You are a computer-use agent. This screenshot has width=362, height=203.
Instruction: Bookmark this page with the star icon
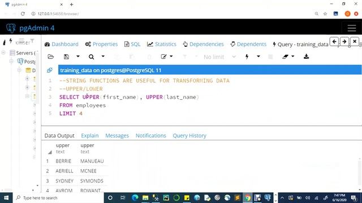[325, 14]
